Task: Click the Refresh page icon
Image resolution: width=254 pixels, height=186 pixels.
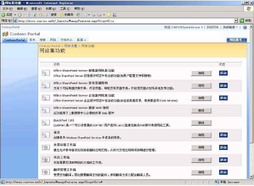Action: pos(34,15)
